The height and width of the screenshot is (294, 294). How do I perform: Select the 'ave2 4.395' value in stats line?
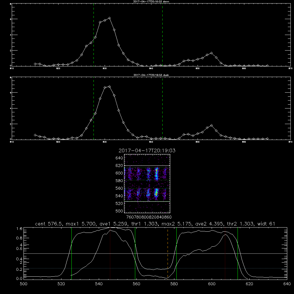pyautogui.click(x=209, y=224)
